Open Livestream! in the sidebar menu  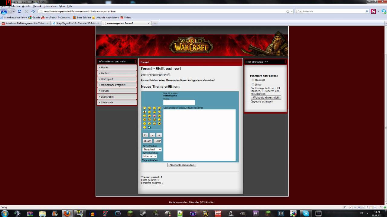coord(117,97)
